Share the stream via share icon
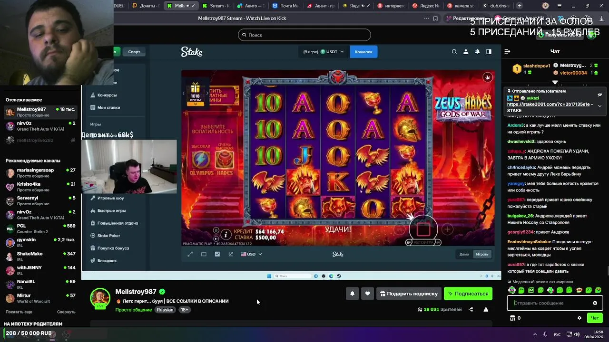Image resolution: width=609 pixels, height=342 pixels. point(471,309)
